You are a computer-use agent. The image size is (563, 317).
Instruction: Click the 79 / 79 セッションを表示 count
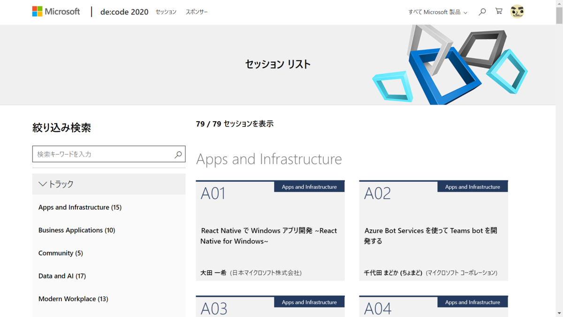235,124
